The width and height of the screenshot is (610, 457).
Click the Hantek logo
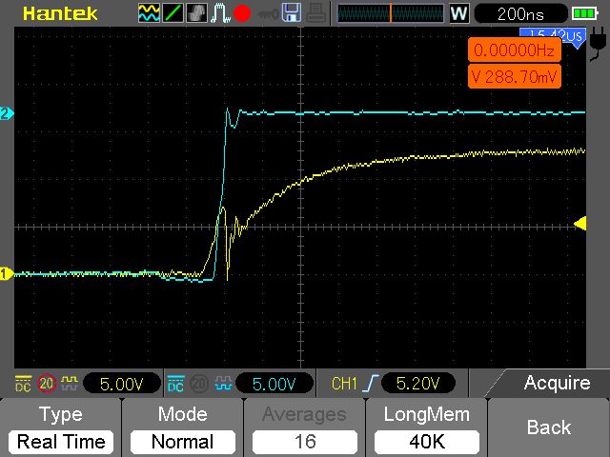60,13
